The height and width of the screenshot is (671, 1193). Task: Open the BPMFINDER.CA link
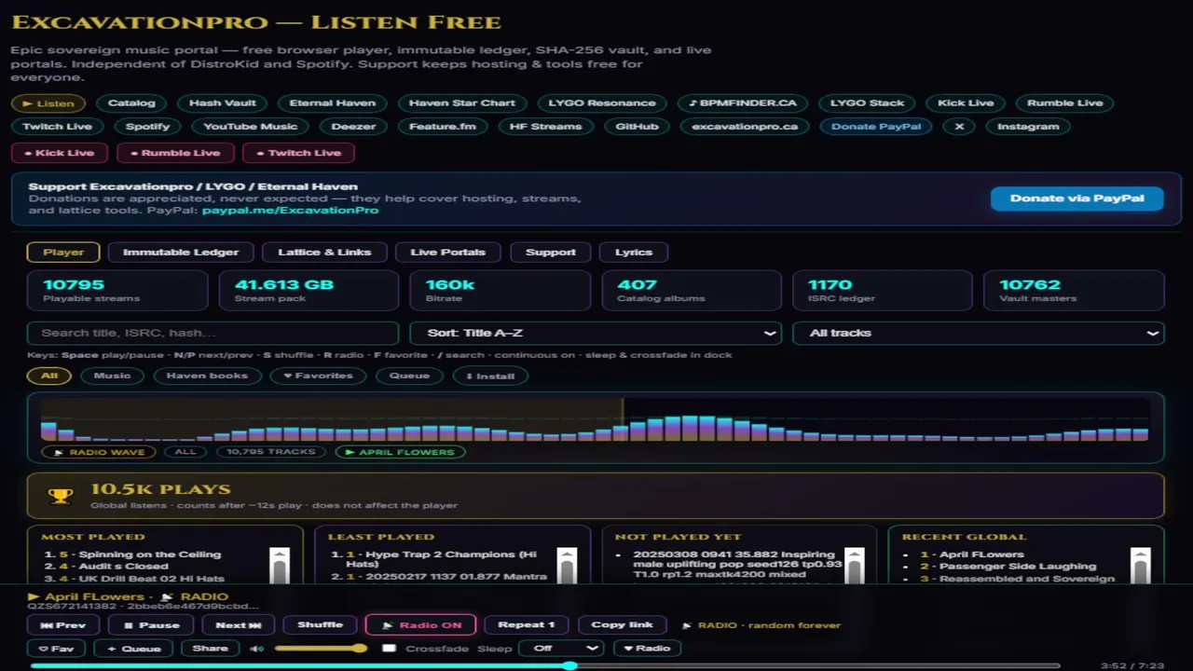[743, 103]
